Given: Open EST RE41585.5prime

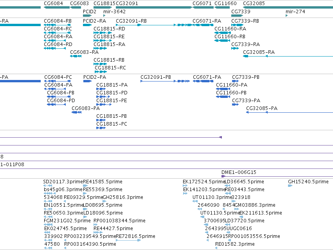Looking at the screenshot, I should point(103,182).
